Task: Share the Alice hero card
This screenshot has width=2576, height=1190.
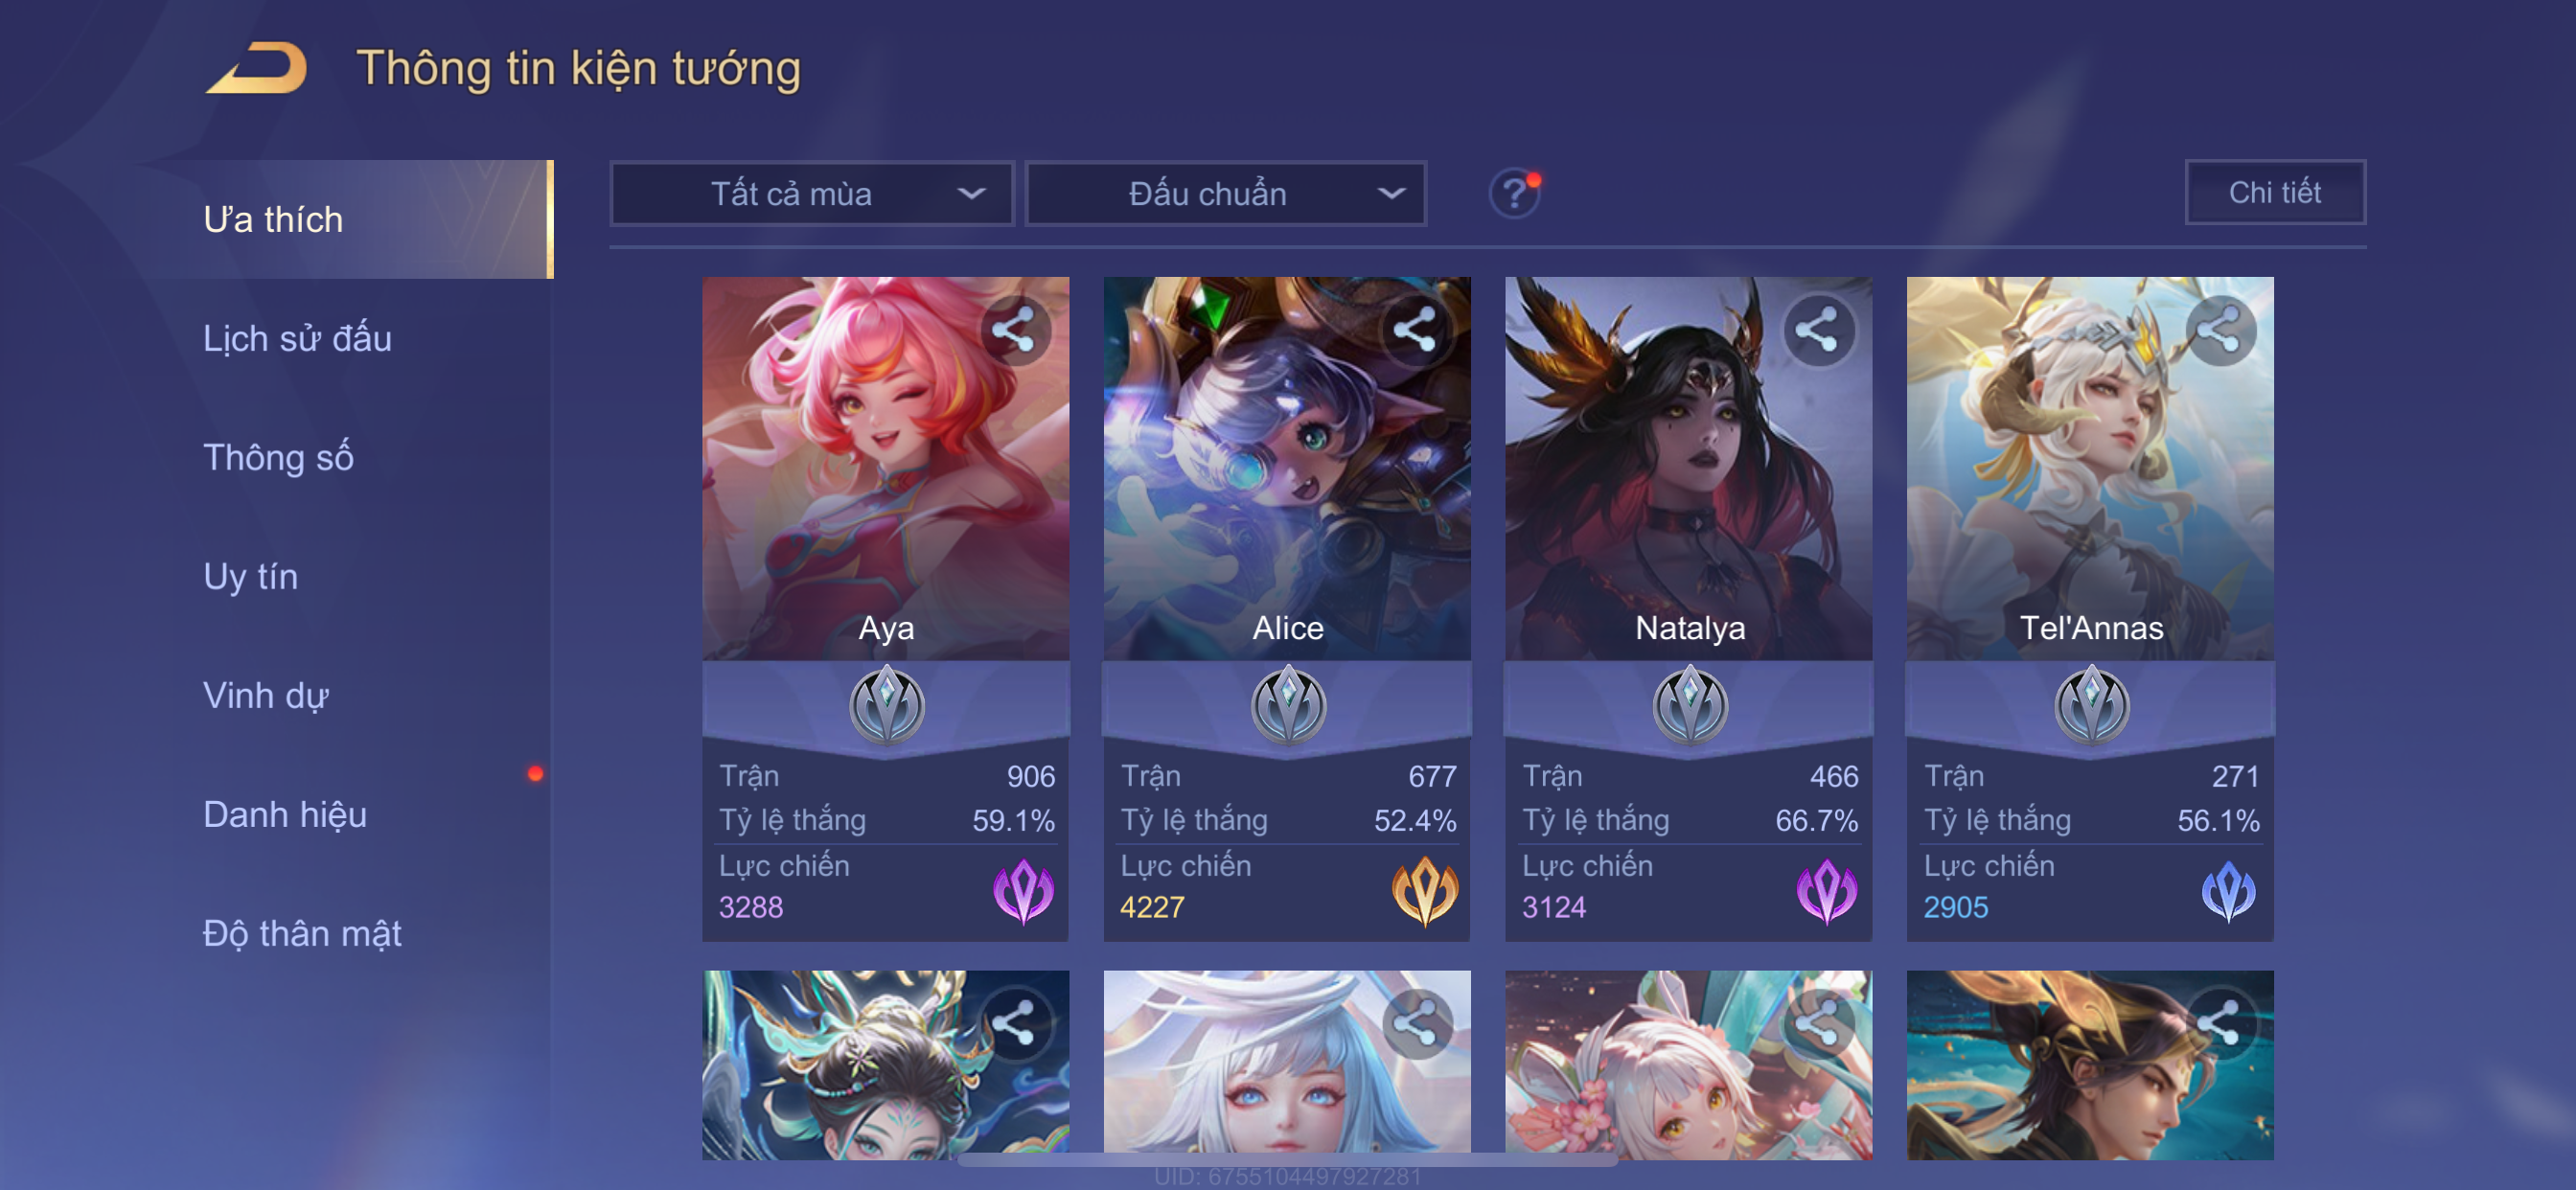Action: click(1415, 330)
